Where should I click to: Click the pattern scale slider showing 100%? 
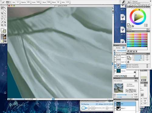coord(125,97)
